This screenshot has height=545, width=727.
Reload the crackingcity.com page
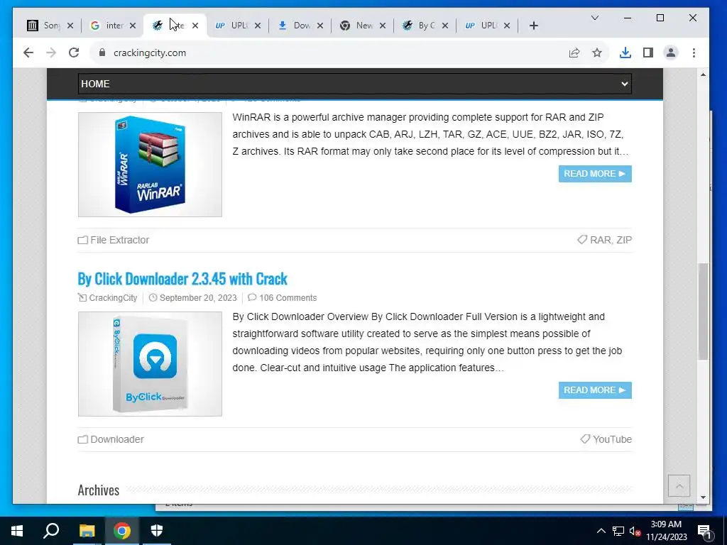[74, 53]
